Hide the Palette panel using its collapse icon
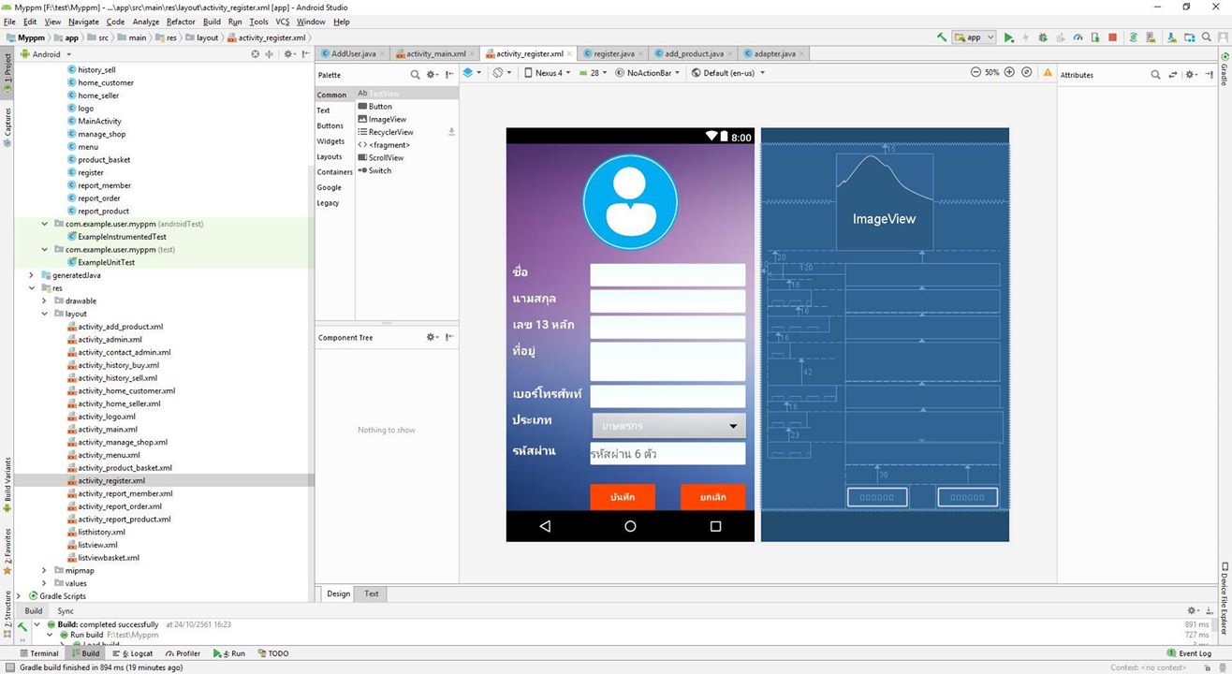This screenshot has height=674, width=1232. [449, 74]
